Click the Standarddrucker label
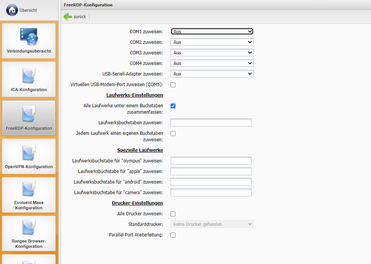Image resolution: width=371 pixels, height=264 pixels. [x=146, y=224]
